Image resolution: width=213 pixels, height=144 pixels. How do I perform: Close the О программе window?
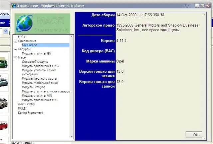[208, 6]
